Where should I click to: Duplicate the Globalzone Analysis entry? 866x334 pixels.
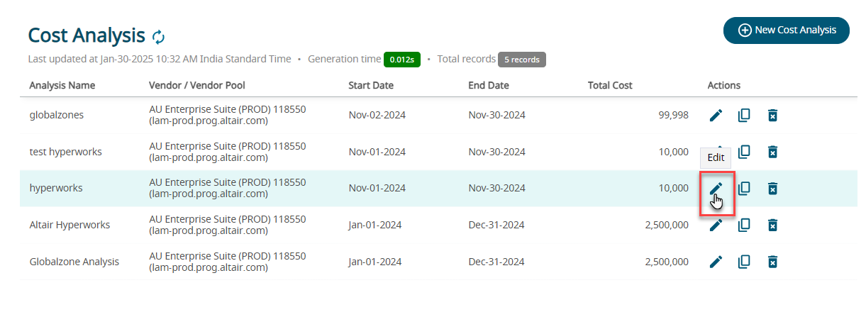click(x=744, y=262)
